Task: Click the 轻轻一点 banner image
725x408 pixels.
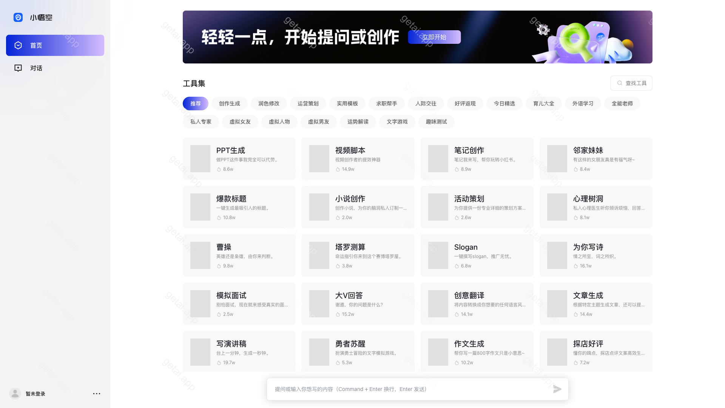Action: pos(418,37)
